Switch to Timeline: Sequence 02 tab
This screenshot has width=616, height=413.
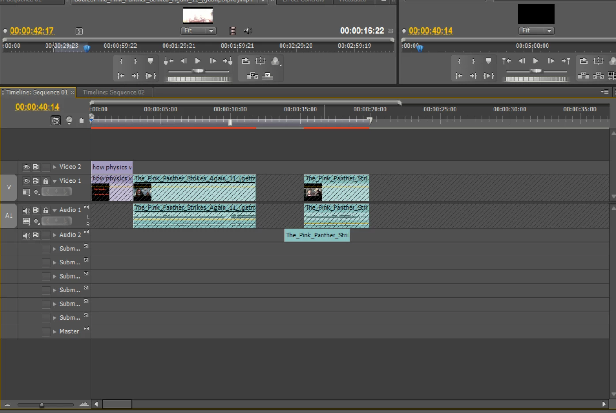[x=114, y=92]
